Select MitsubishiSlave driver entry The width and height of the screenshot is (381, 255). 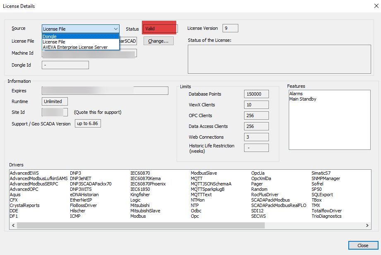(x=145, y=211)
